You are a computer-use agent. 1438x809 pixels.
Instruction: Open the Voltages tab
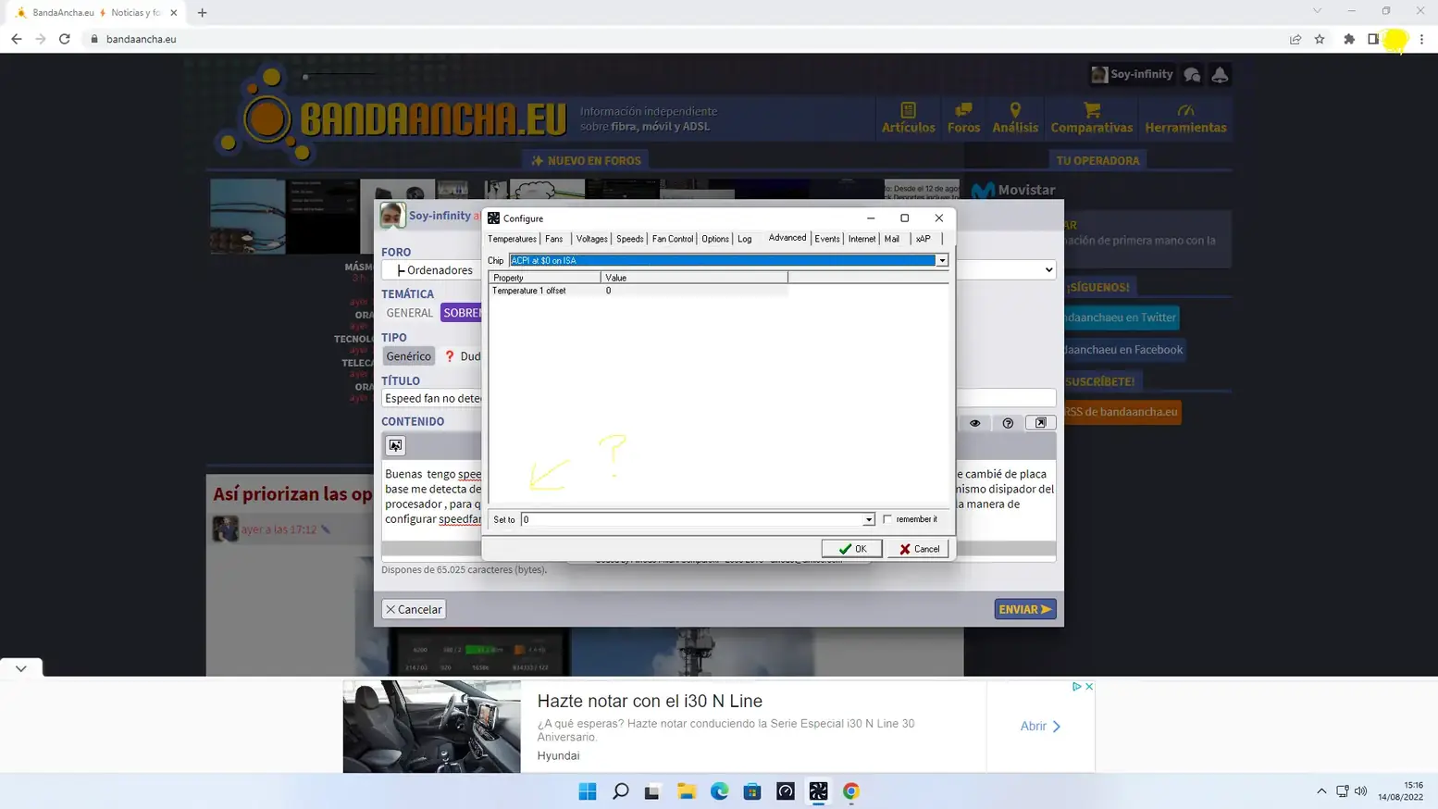click(x=592, y=239)
